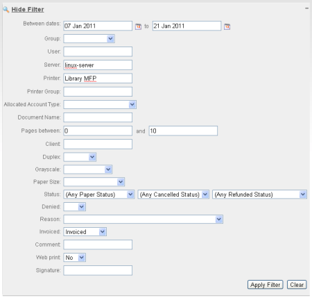Click the Hide Filter link
Image resolution: width=312 pixels, height=298 pixels.
click(28, 10)
